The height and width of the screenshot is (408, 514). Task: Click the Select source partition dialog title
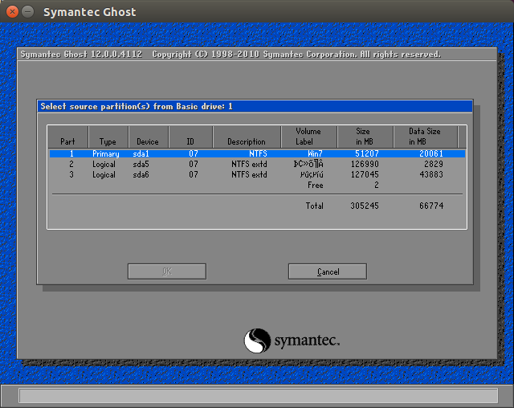coord(137,106)
